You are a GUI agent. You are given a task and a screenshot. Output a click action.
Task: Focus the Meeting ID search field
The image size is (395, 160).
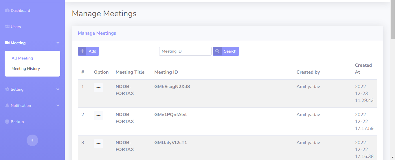click(185, 51)
